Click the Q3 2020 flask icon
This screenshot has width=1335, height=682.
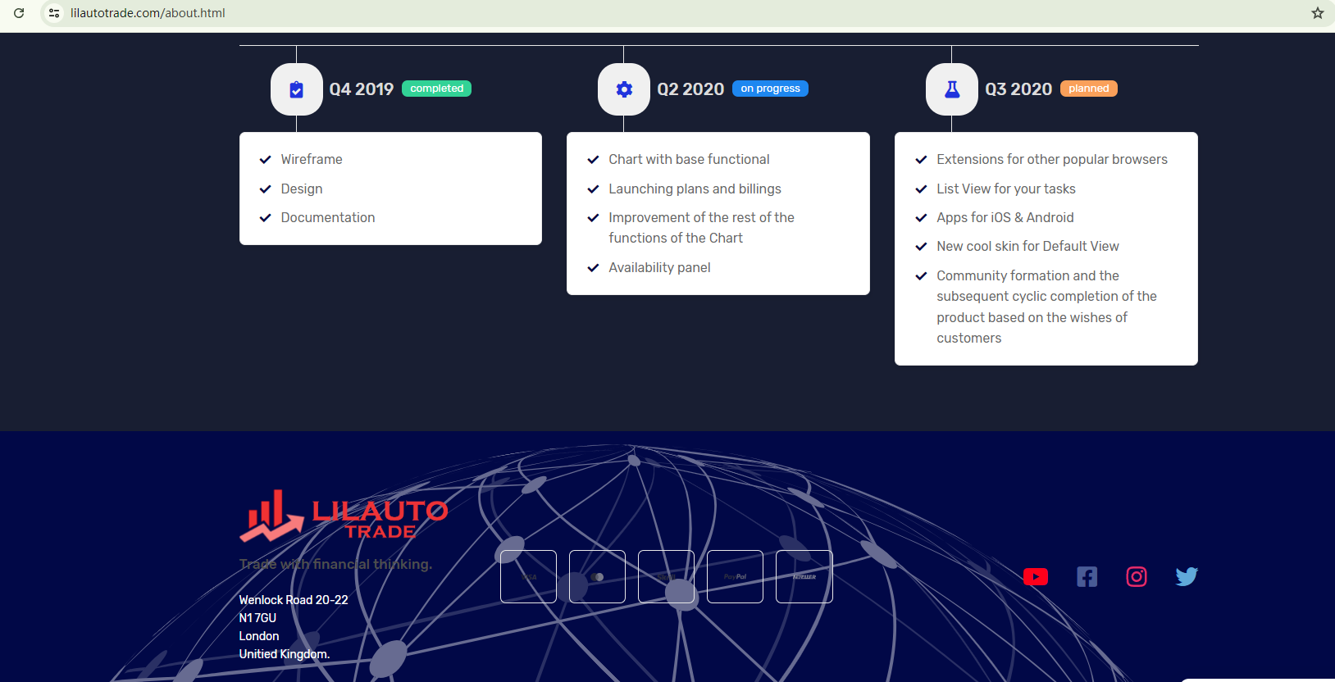952,89
